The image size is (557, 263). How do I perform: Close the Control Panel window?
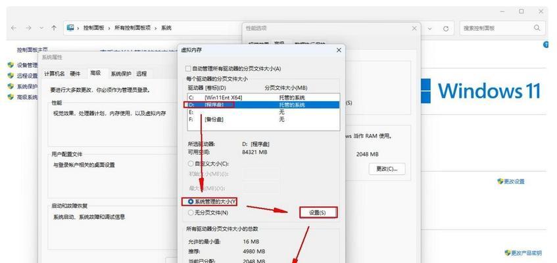(x=541, y=11)
